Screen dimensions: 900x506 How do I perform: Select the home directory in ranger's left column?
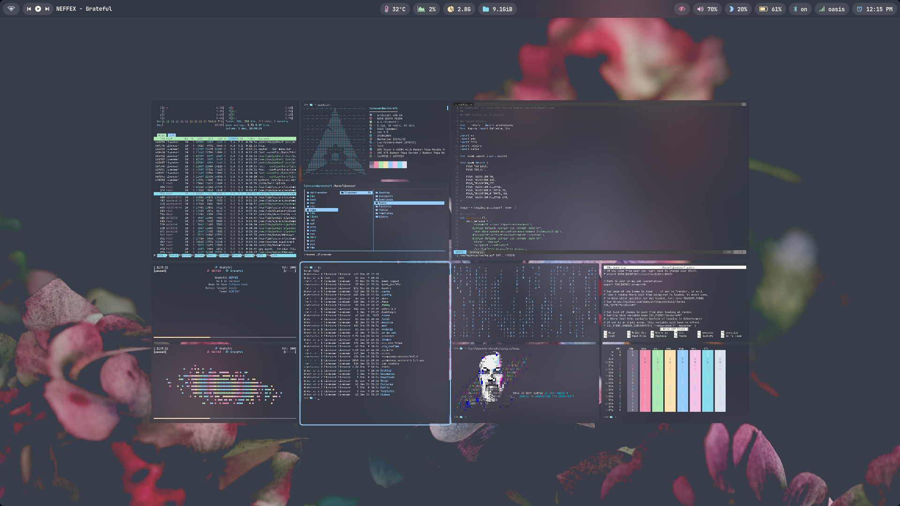click(x=313, y=210)
